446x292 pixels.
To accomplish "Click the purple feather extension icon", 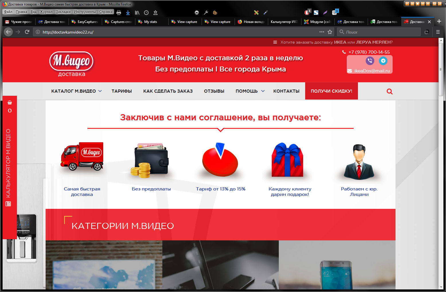I will tap(325, 13).
